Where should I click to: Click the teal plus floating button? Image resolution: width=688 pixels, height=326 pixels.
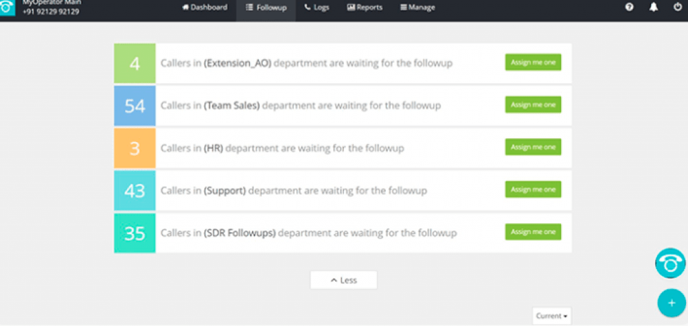click(672, 303)
